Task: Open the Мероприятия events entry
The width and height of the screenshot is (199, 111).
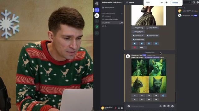Action: coord(108,7)
